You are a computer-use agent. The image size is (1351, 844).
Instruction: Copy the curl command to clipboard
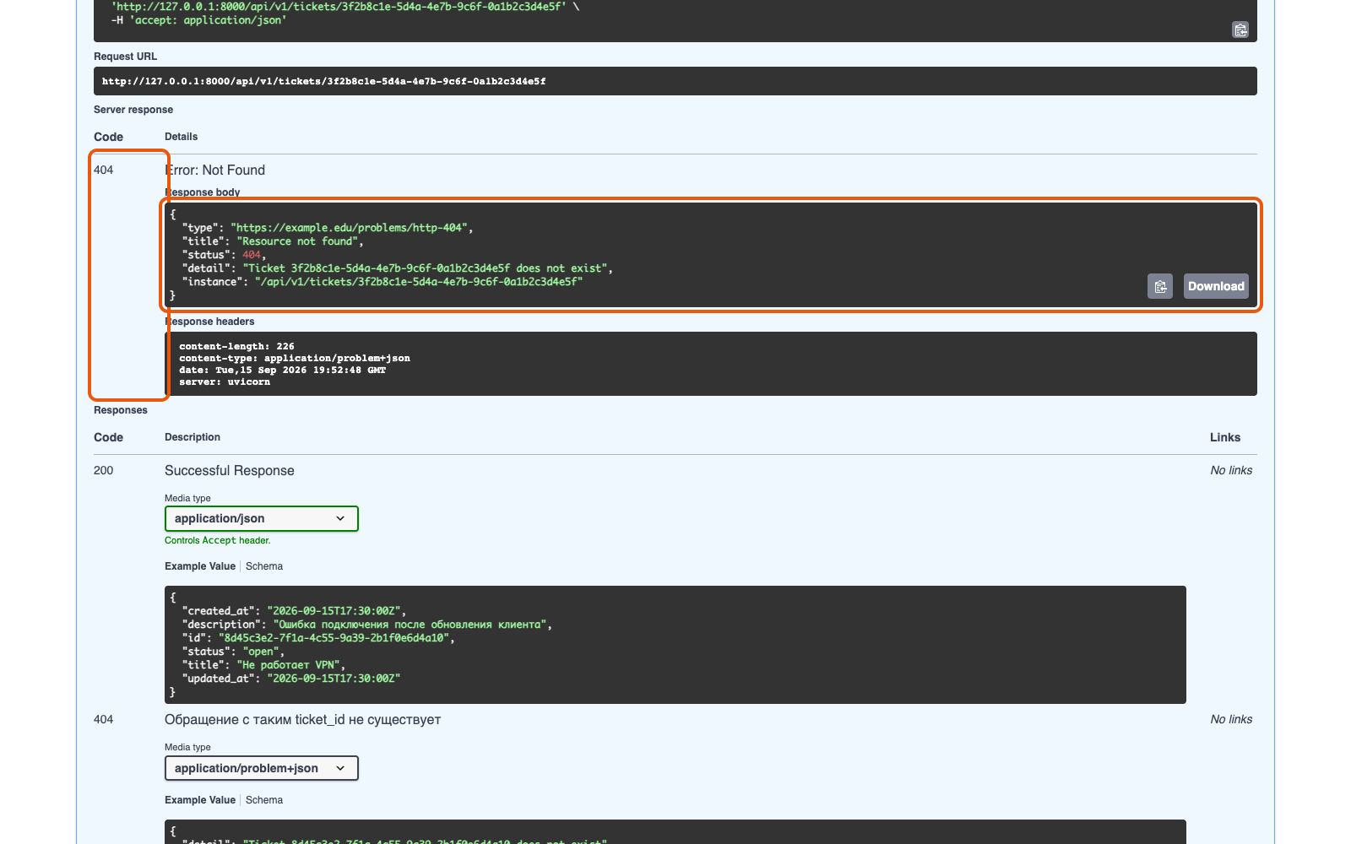[1240, 30]
